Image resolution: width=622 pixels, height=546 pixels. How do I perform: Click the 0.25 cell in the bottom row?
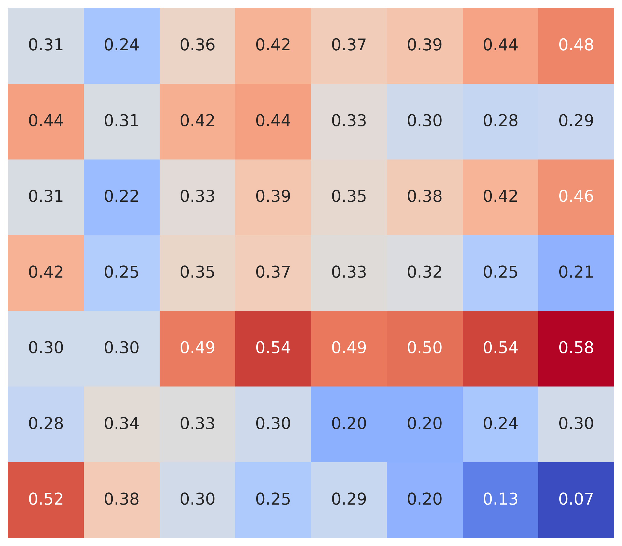pos(273,499)
